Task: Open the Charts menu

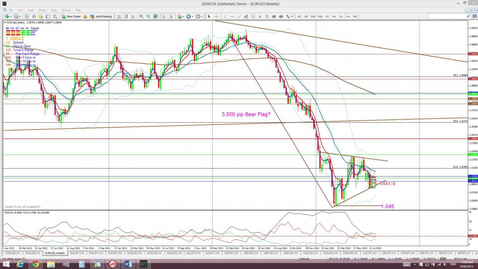Action: 42,10
